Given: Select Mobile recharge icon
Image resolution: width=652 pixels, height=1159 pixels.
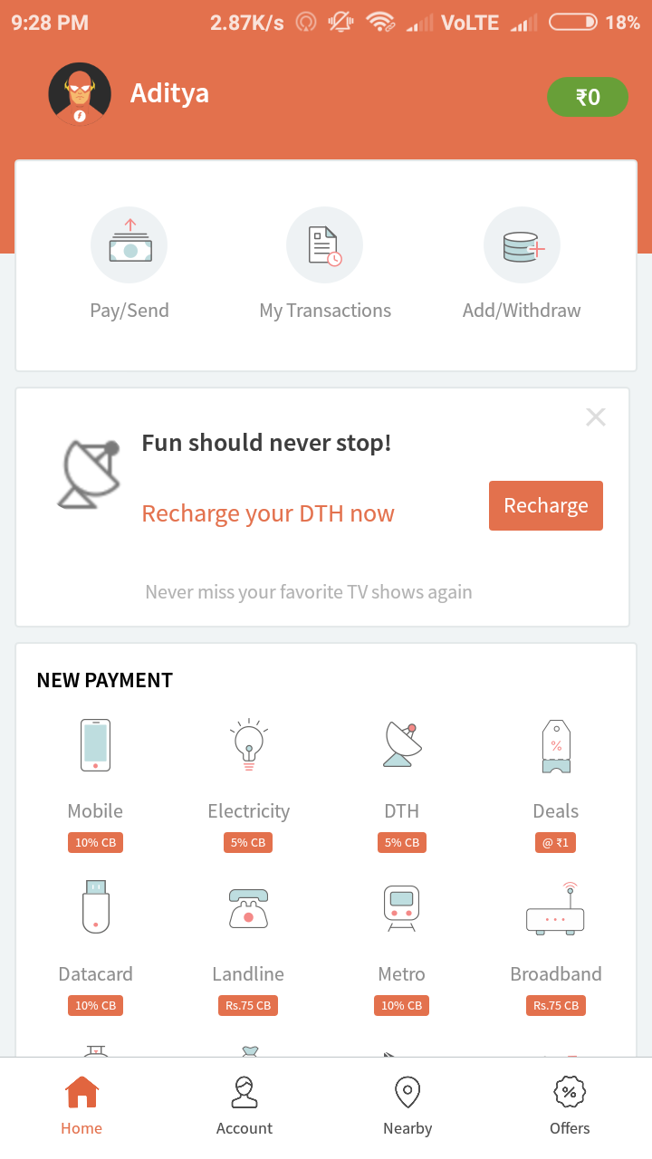Looking at the screenshot, I should [95, 745].
